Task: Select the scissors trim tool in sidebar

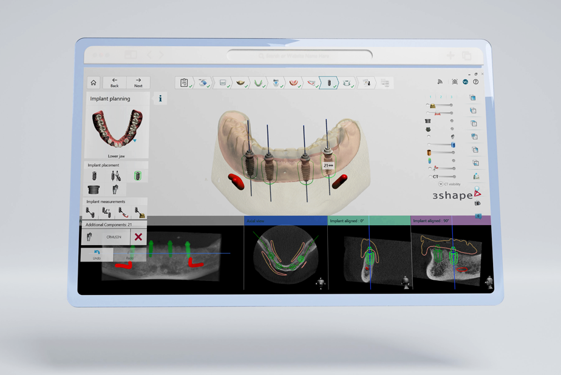Action: 435,167
